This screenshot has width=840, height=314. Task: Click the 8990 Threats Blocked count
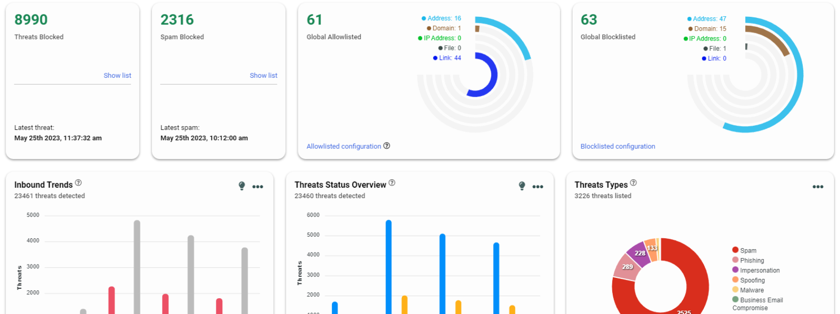click(31, 20)
